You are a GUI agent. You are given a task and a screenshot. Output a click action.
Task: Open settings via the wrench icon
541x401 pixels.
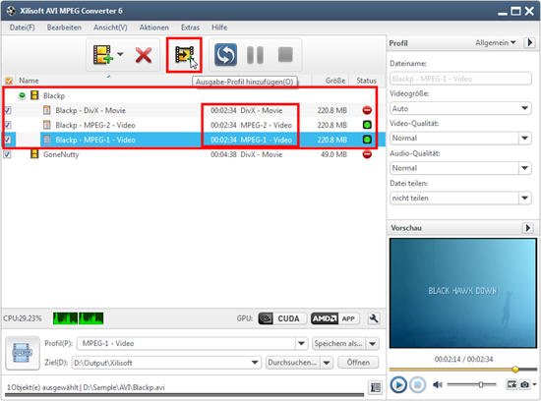click(374, 318)
